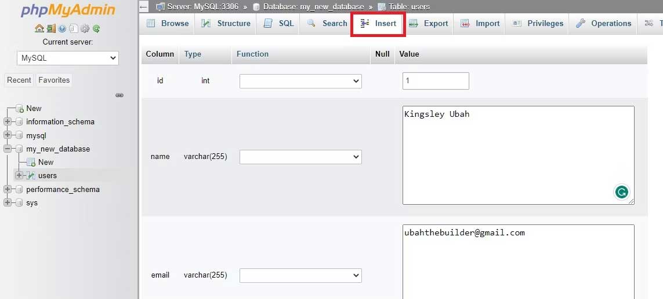The image size is (663, 299).
Task: Open the Operations tab
Action: pyautogui.click(x=603, y=24)
